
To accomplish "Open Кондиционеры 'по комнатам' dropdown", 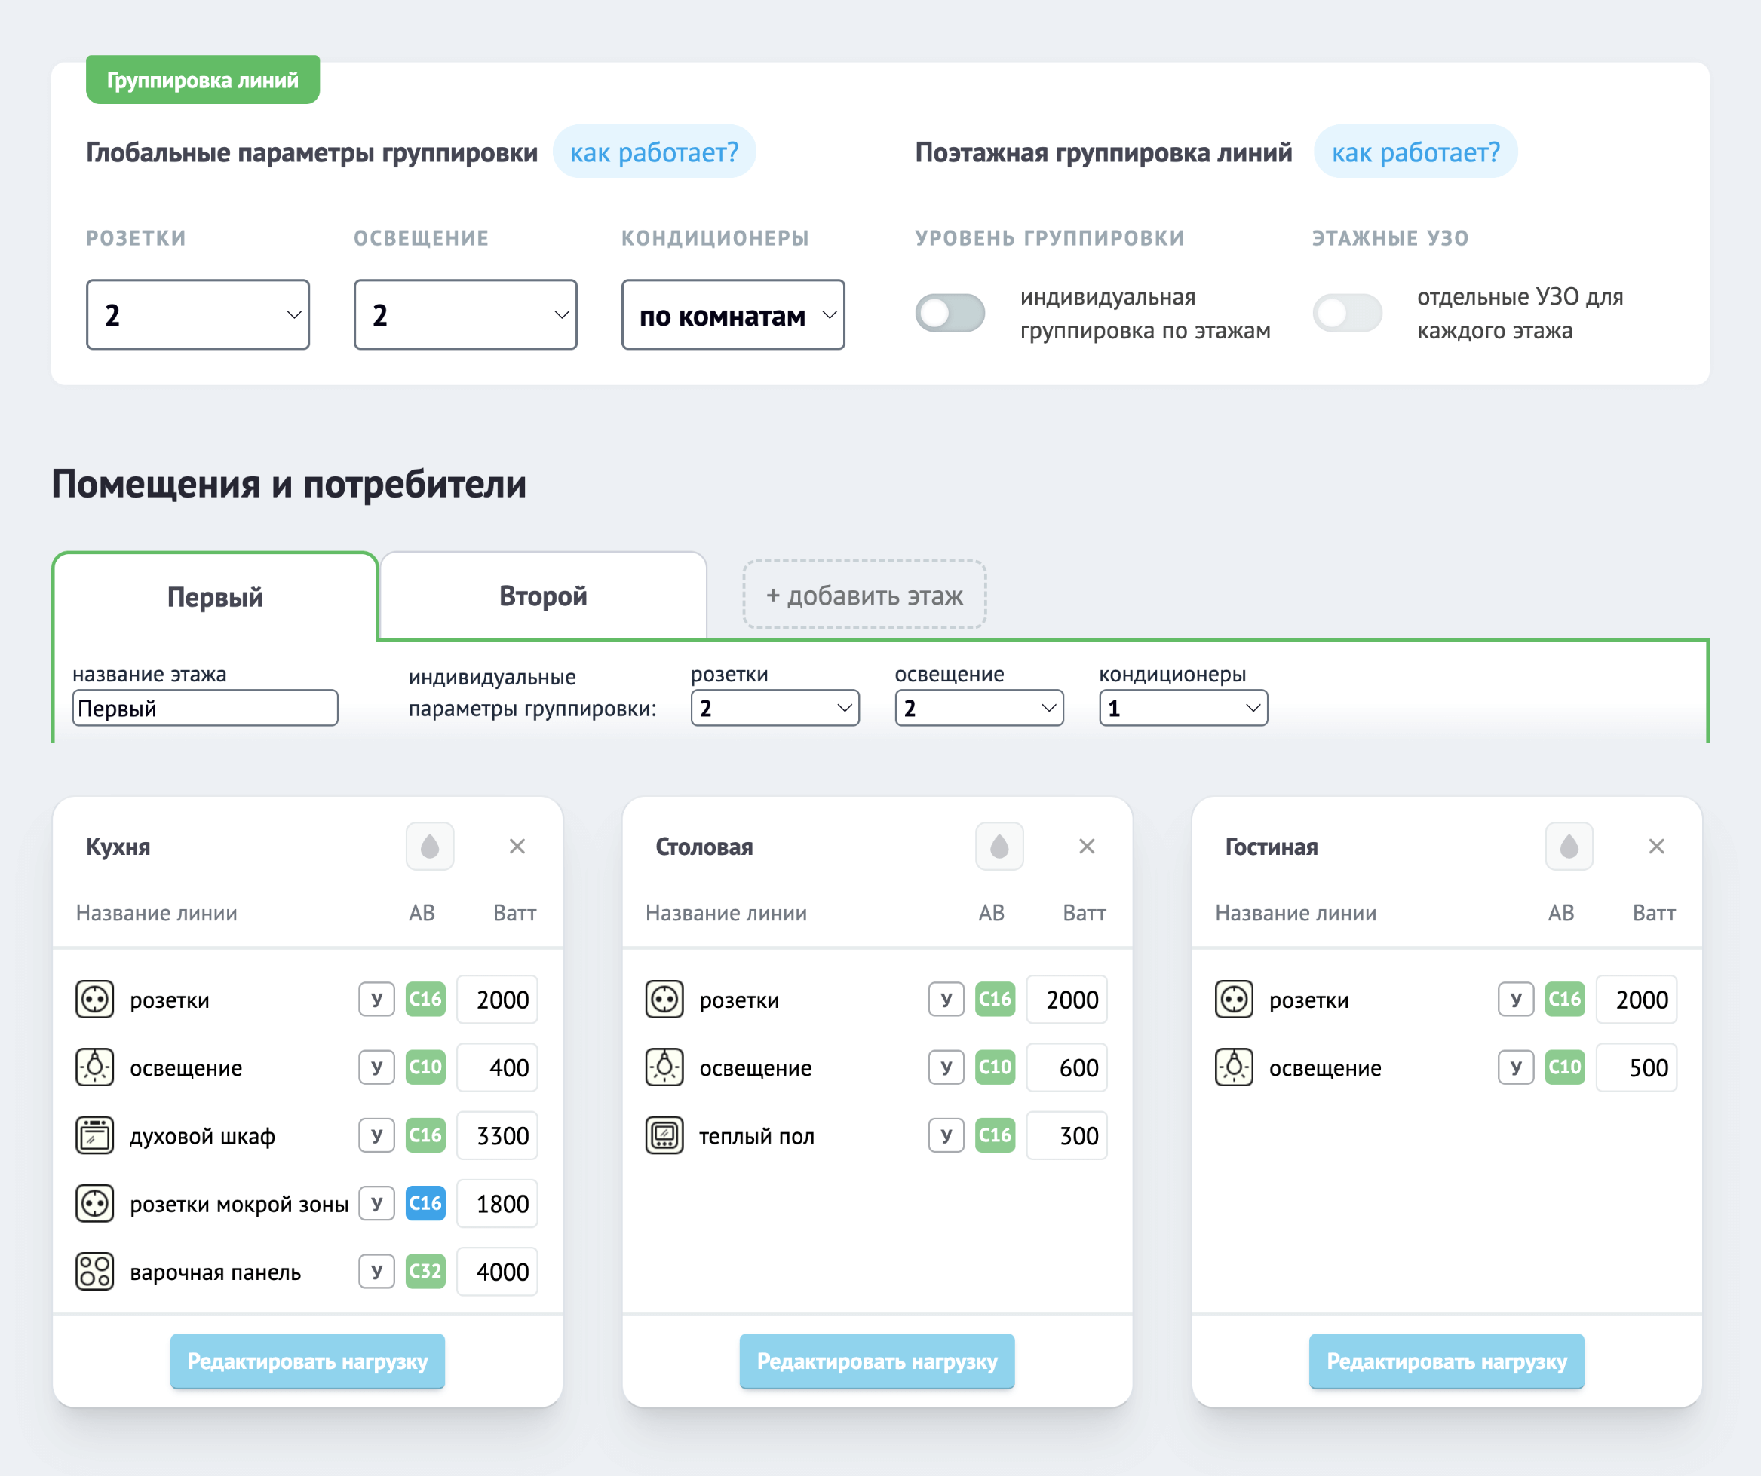I will (x=733, y=314).
